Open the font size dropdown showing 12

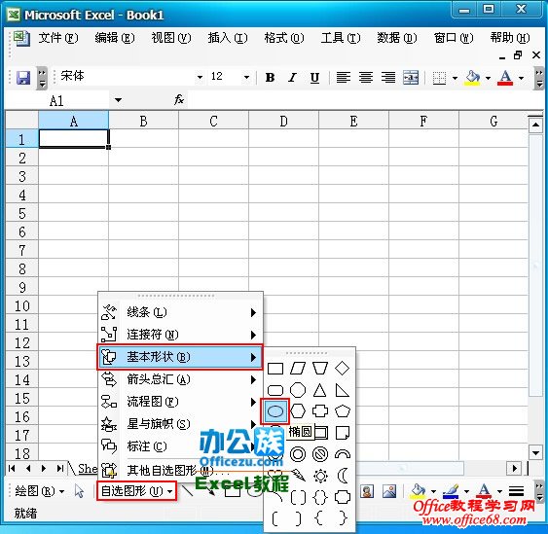tap(246, 77)
